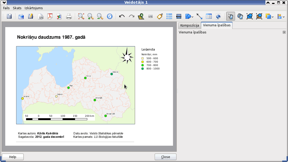Screen dimensions: 288x162
Task: Select the Add arrow tool
Action: coord(199,16)
